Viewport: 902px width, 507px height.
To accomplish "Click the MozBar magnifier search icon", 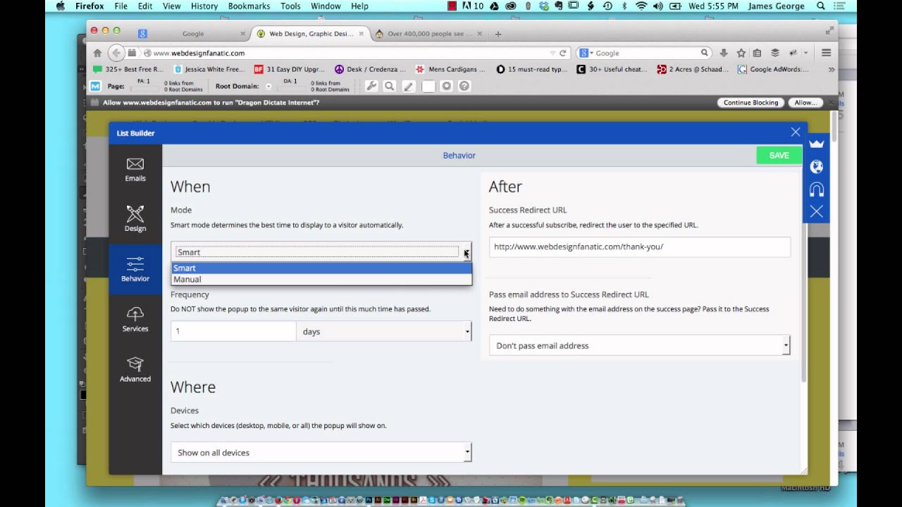I will (x=389, y=86).
